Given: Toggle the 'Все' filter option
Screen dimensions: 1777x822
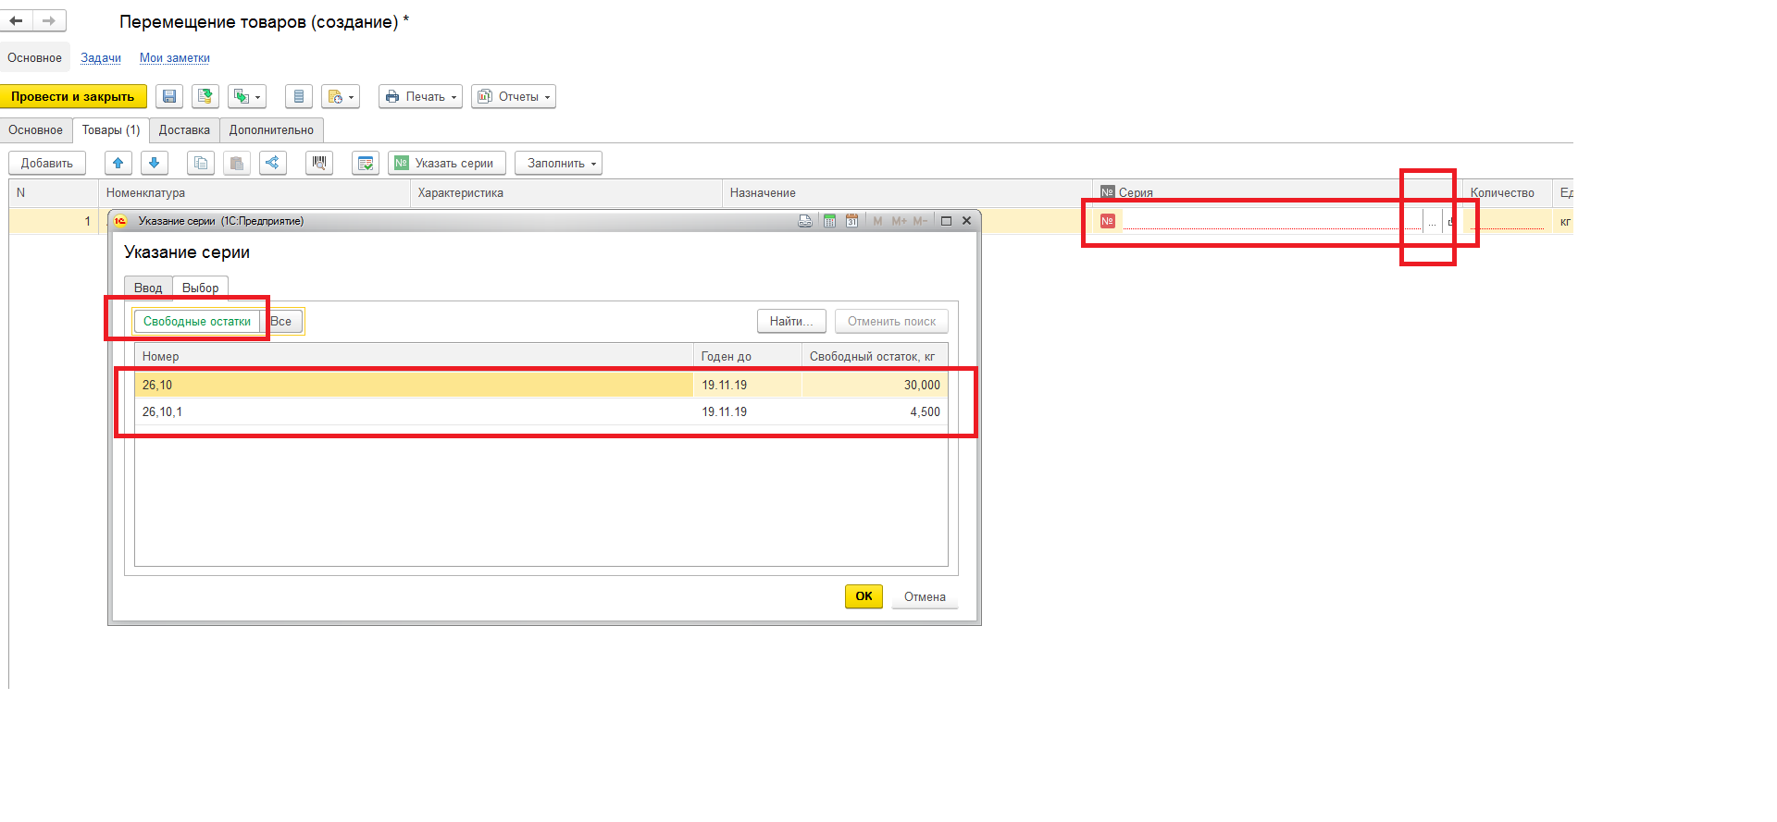Looking at the screenshot, I should pyautogui.click(x=281, y=322).
